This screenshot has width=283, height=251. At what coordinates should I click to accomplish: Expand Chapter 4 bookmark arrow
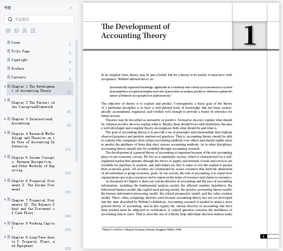(5, 133)
